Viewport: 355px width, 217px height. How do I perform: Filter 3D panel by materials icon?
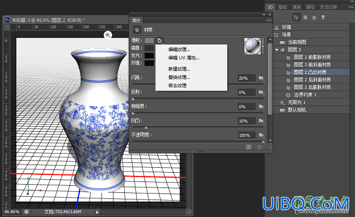pos(314,17)
